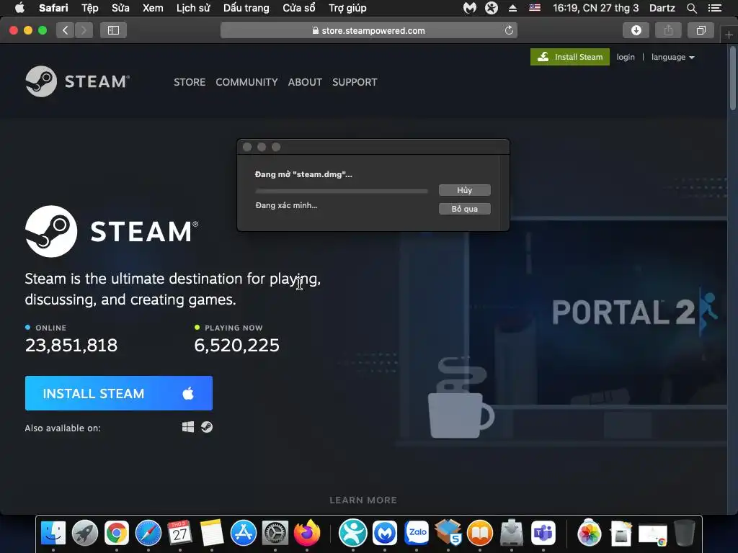Open Spotlight search
Viewport: 738px width, 553px height.
click(x=691, y=8)
